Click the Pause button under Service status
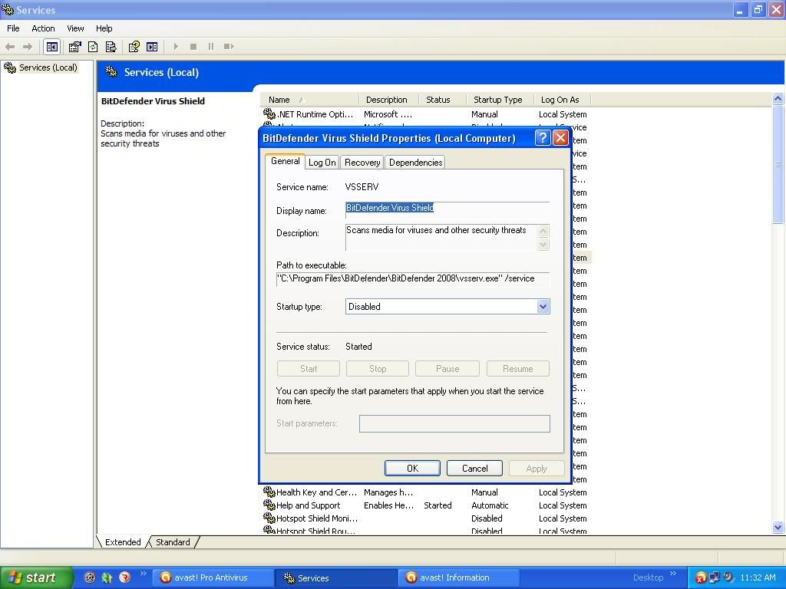 [447, 369]
